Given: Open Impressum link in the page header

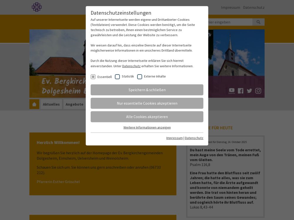Looking at the screenshot, I should [230, 7].
